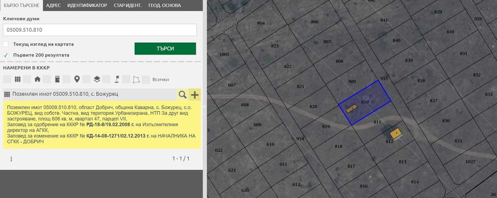Screen dimensions: 497x198
Task: Click parcel 813 on the map
Action: pos(403,162)
